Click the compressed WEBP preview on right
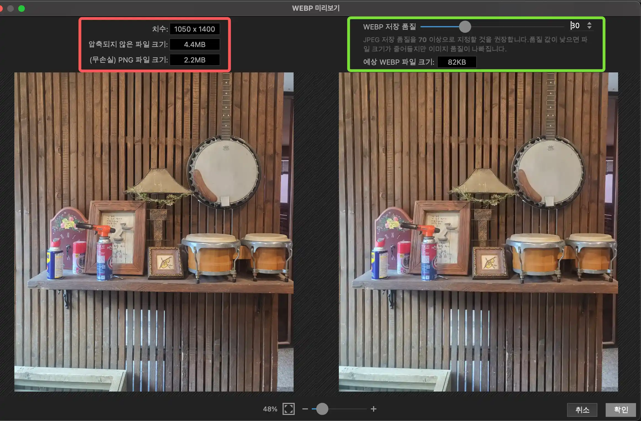 tap(478, 232)
